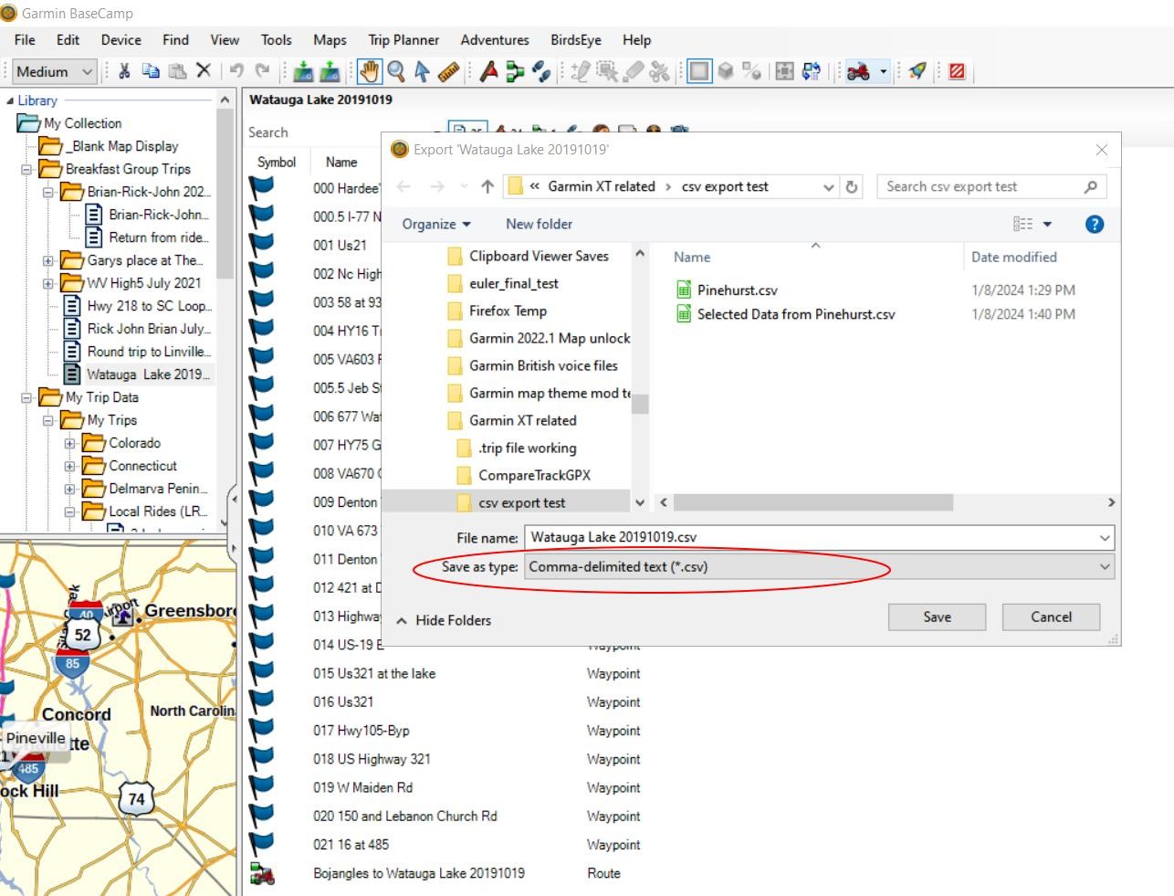
Task: Open the File menu
Action: click(x=25, y=40)
